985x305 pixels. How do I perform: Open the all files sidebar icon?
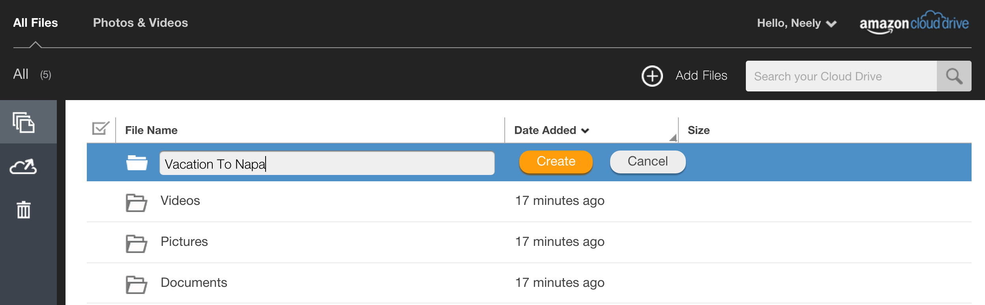click(x=24, y=122)
